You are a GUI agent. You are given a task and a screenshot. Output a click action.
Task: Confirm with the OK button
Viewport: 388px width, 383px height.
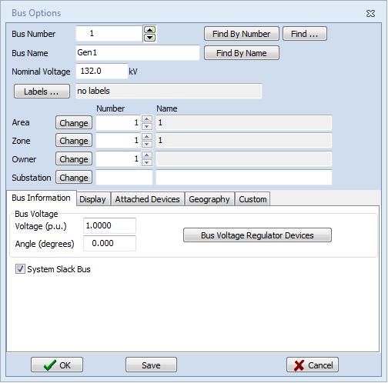[x=57, y=365]
